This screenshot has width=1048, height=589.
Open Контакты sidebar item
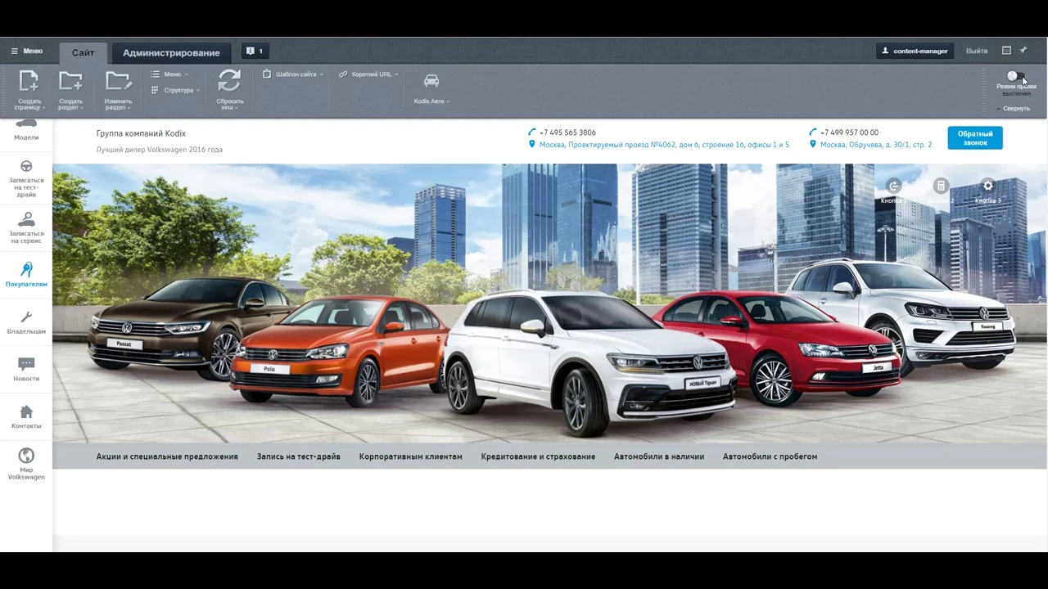pos(26,417)
